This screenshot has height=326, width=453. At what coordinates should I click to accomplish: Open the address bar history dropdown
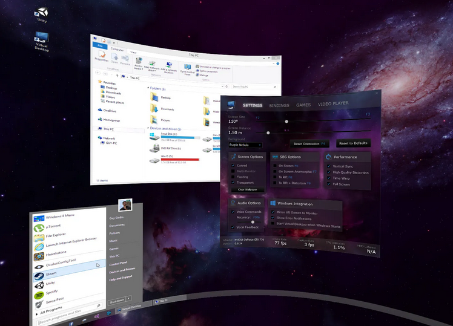(222, 86)
